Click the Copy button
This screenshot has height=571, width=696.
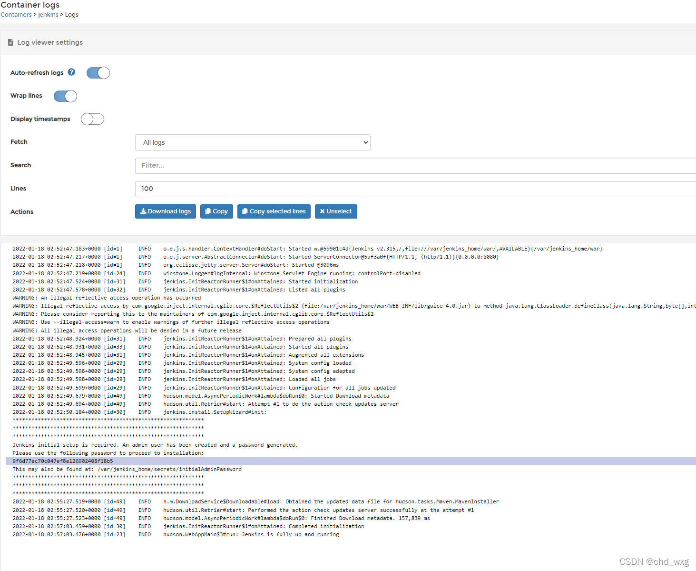[x=216, y=211]
